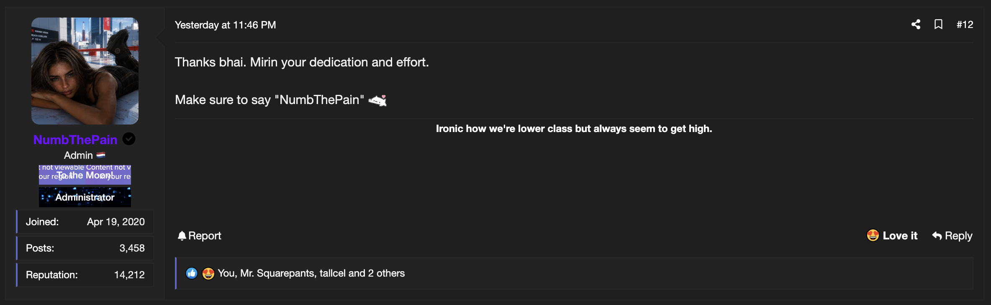
Task: Open the post number #12 permalink
Action: point(965,25)
